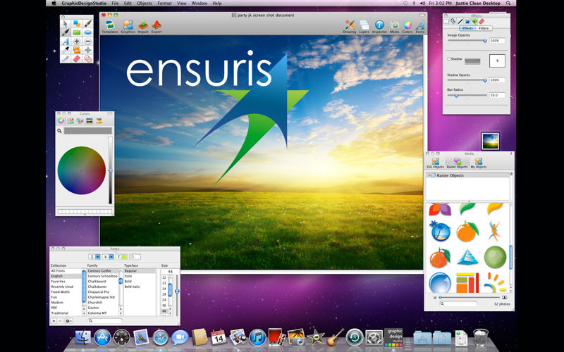The image size is (564, 352).
Task: Select the shapes tool in palette
Action: click(x=77, y=24)
